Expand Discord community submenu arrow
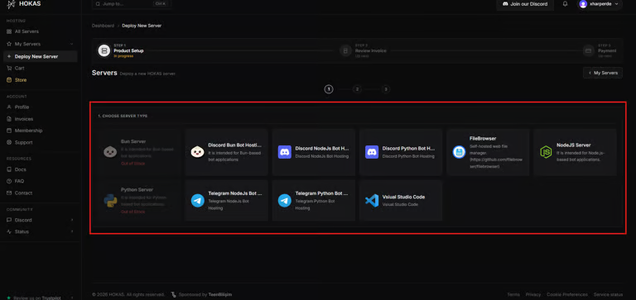Image resolution: width=636 pixels, height=300 pixels. point(72,220)
